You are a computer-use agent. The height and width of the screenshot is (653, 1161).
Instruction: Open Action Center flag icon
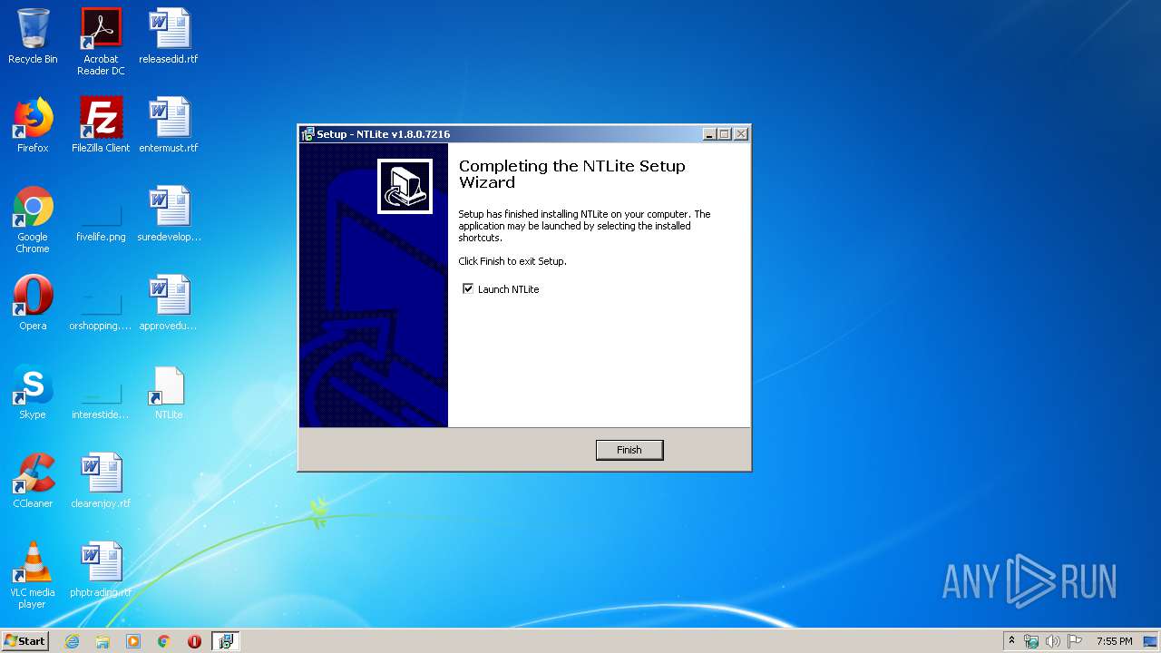pyautogui.click(x=1075, y=641)
